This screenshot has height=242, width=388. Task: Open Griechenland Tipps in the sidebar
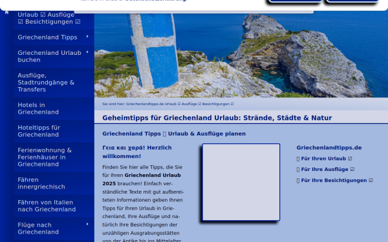[x=54, y=37]
